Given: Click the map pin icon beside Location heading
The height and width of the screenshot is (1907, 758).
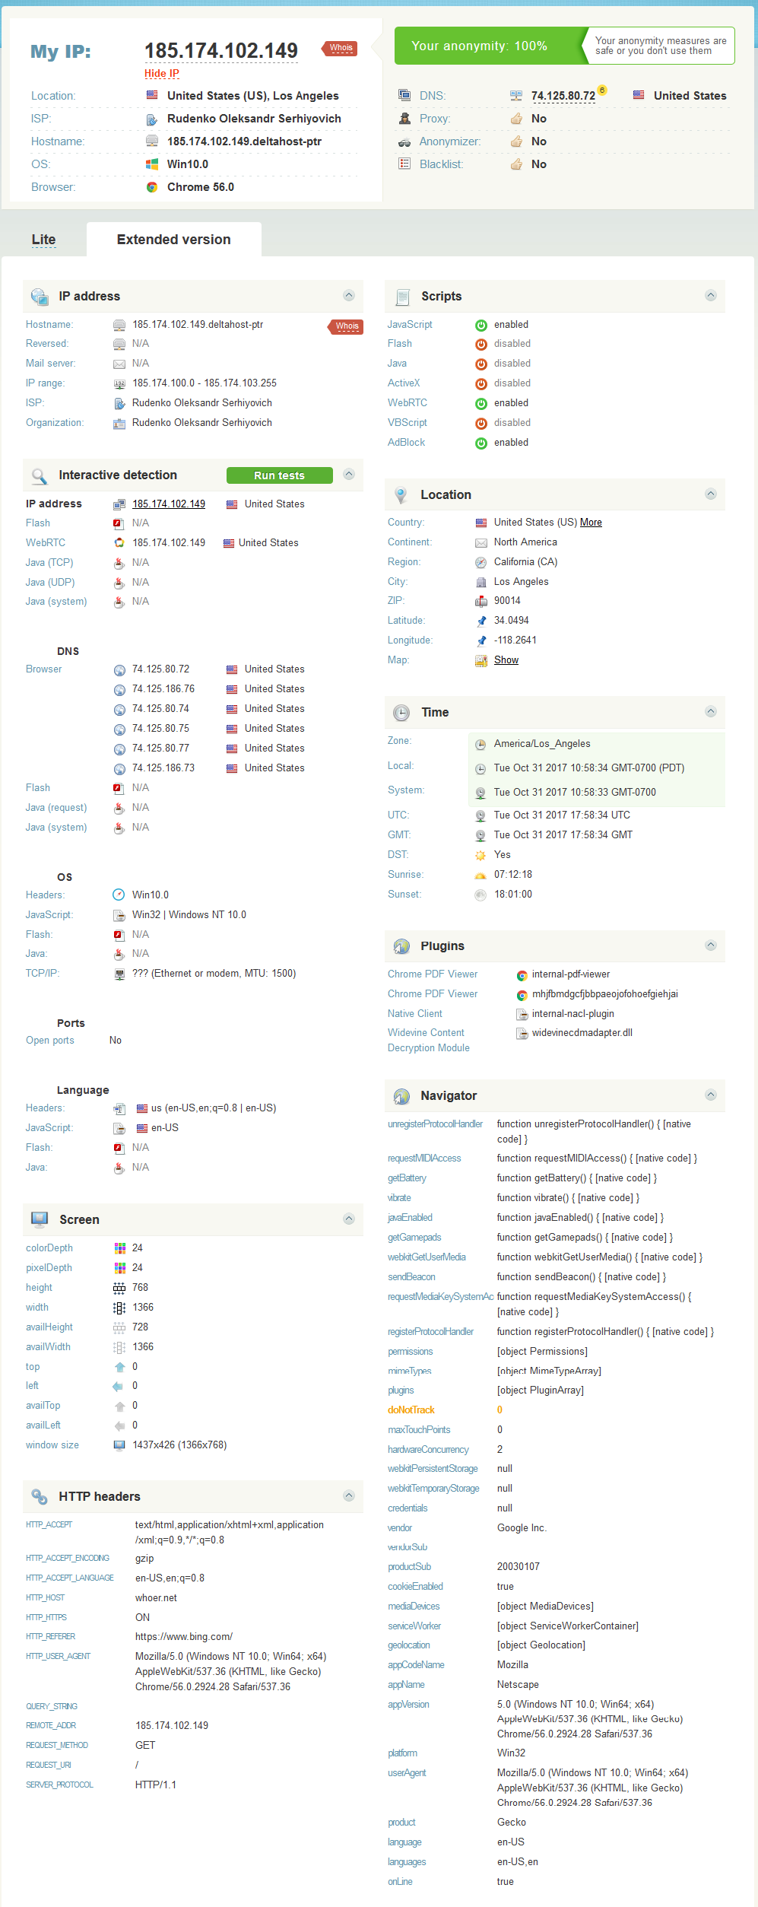Looking at the screenshot, I should click(x=401, y=495).
